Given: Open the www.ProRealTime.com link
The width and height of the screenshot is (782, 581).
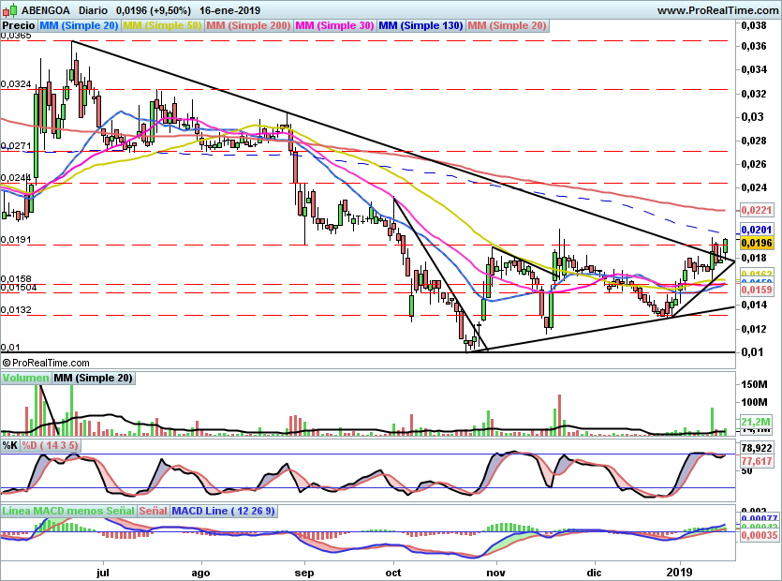Looking at the screenshot, I should coord(717,10).
